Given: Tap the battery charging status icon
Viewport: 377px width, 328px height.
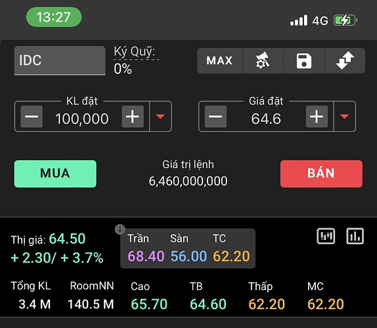Looking at the screenshot, I should pos(345,20).
